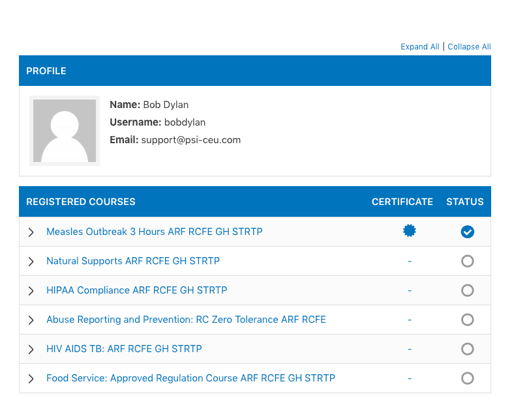Screen dimensions: 514x412
Task: Open Measles Outbreak 3 Hours course link
Action: [155, 232]
